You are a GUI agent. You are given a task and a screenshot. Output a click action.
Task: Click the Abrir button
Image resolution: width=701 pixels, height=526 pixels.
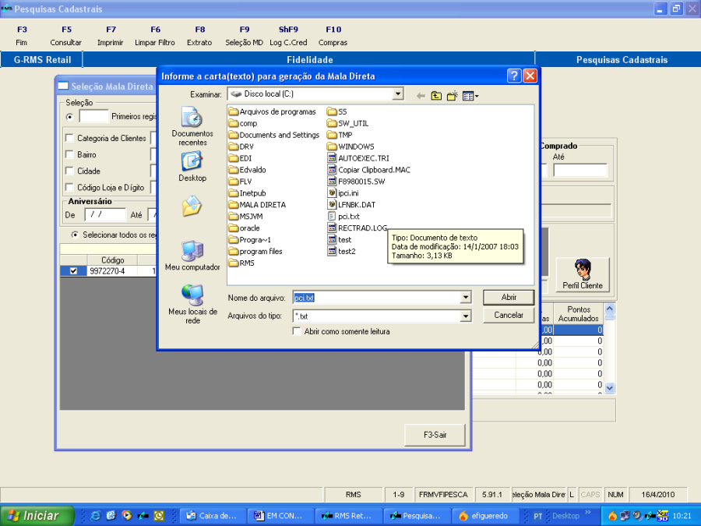509,298
